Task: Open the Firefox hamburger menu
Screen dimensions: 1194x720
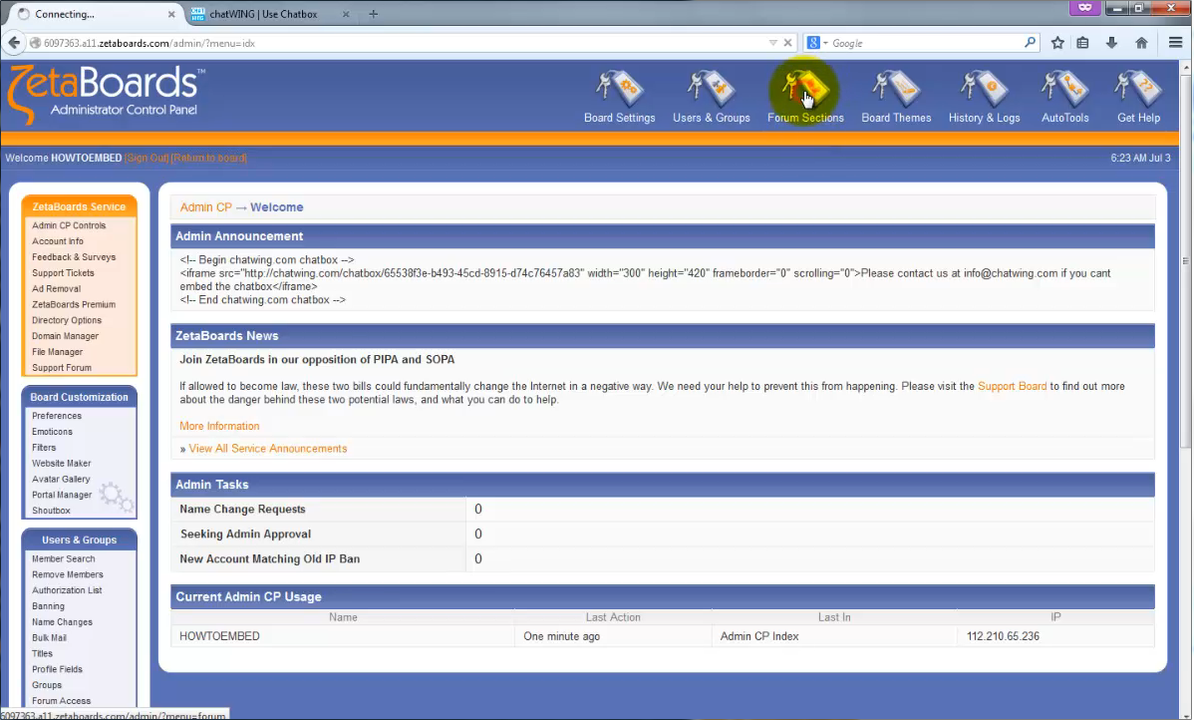Action: (1175, 42)
